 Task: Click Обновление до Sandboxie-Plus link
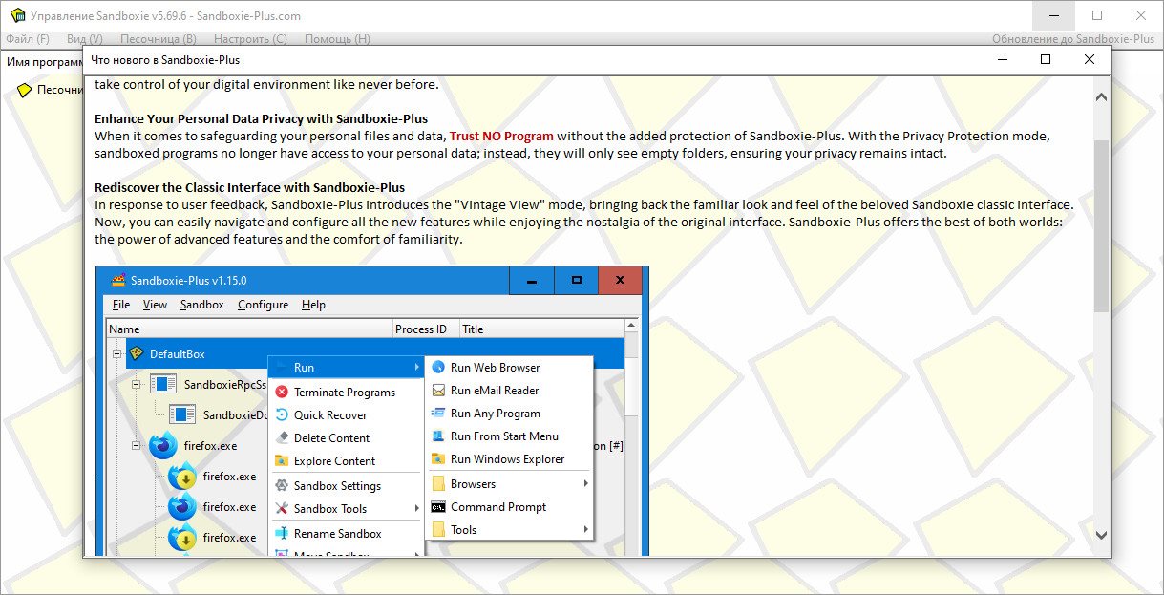[1073, 39]
